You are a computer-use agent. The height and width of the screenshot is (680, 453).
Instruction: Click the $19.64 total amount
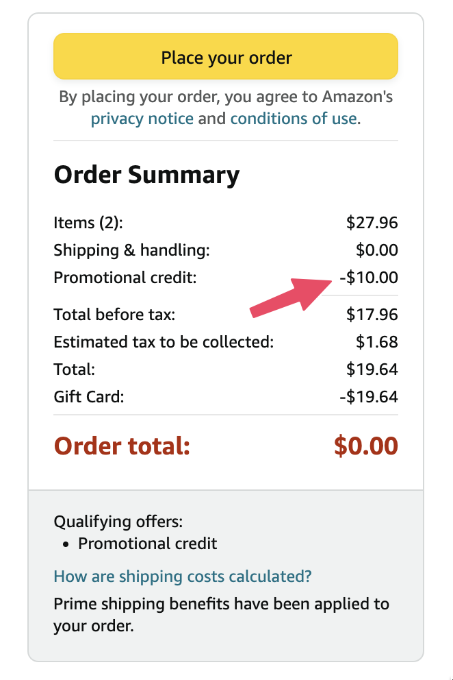[x=375, y=369]
